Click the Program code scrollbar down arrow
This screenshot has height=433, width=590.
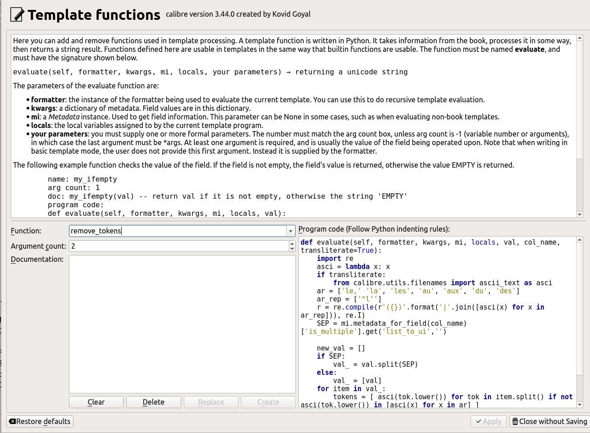tap(580, 405)
